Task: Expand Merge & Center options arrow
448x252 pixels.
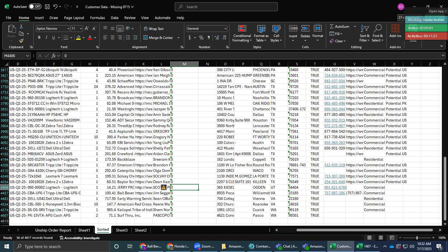Action: [x=178, y=38]
